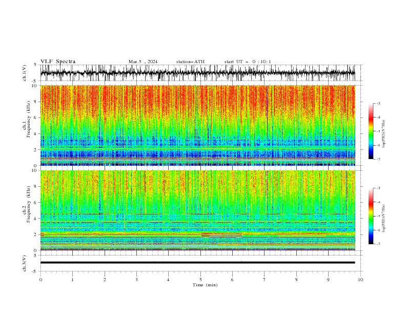Screen dimensions: 406x314
Task: Click the ch.2 'Frequency (kHz)' axis label
Action: [29, 204]
